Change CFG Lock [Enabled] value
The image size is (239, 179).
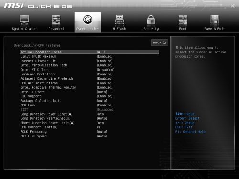(x=105, y=105)
